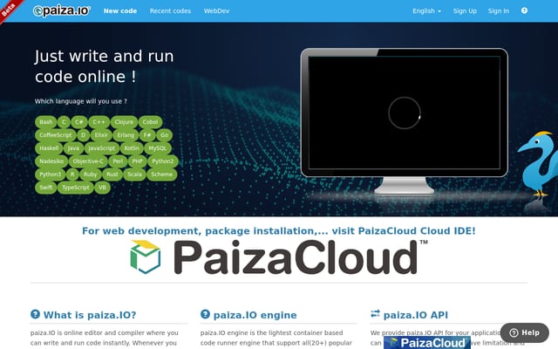
Task: Click the TypeScript language badge
Action: click(x=76, y=188)
